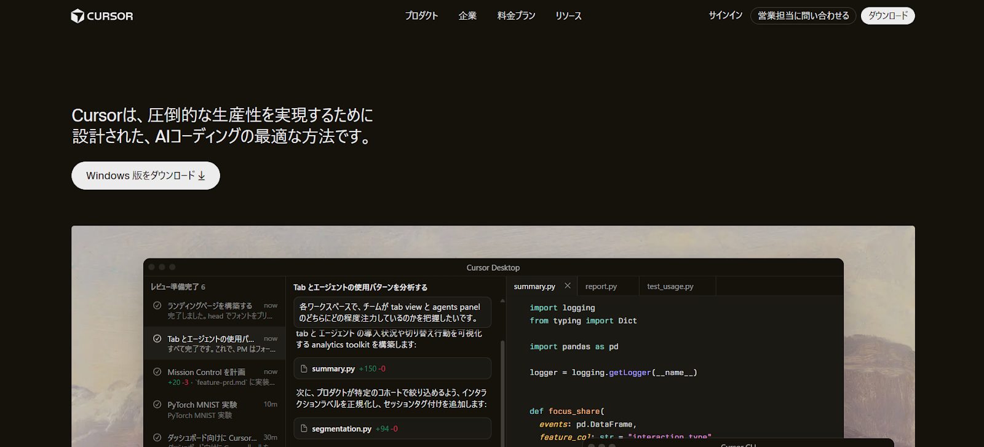Click the checkmark icon beside PyTorch MNIST 実験

pos(157,405)
